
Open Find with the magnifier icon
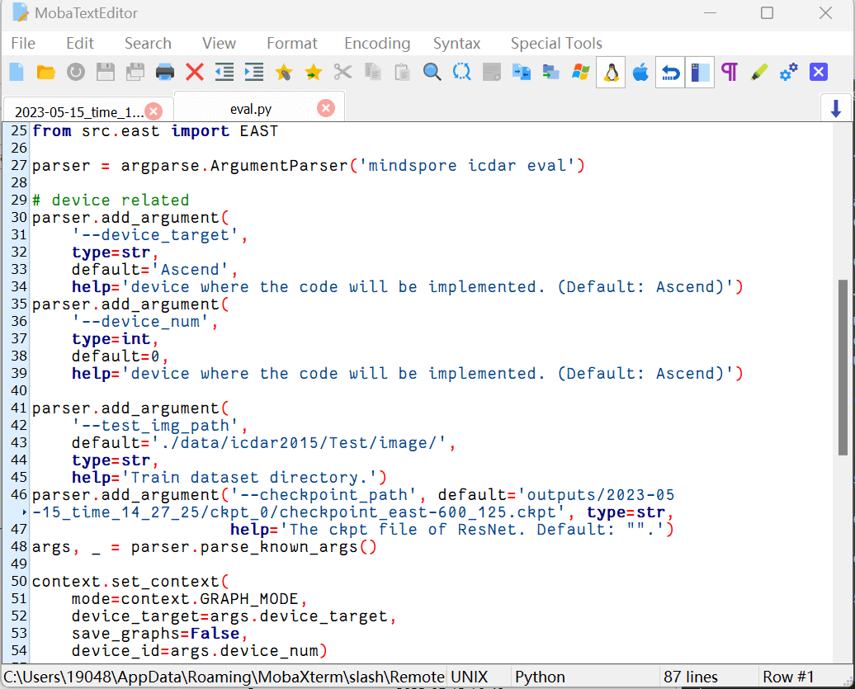pyautogui.click(x=432, y=72)
